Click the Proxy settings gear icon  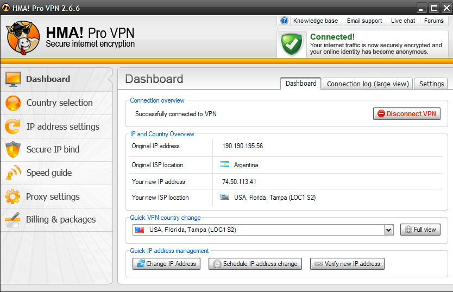tap(13, 196)
